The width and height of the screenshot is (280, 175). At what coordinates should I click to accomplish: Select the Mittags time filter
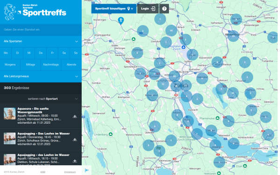30,65
